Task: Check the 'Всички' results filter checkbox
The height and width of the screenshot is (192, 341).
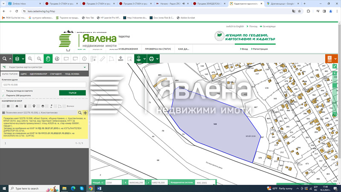Action: 64,106
